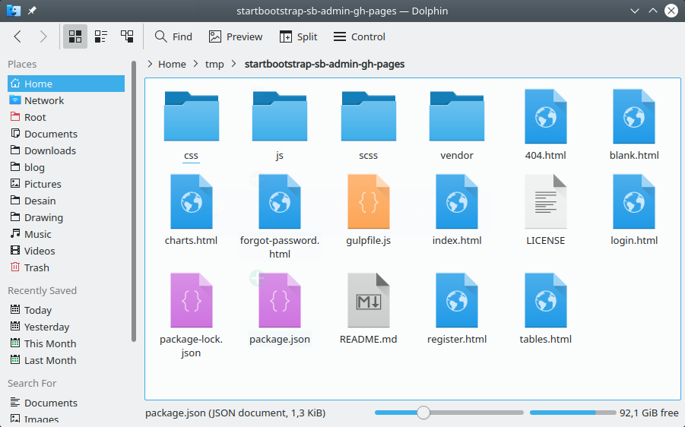Select the index.html file icon
The image size is (685, 427).
pyautogui.click(x=457, y=201)
